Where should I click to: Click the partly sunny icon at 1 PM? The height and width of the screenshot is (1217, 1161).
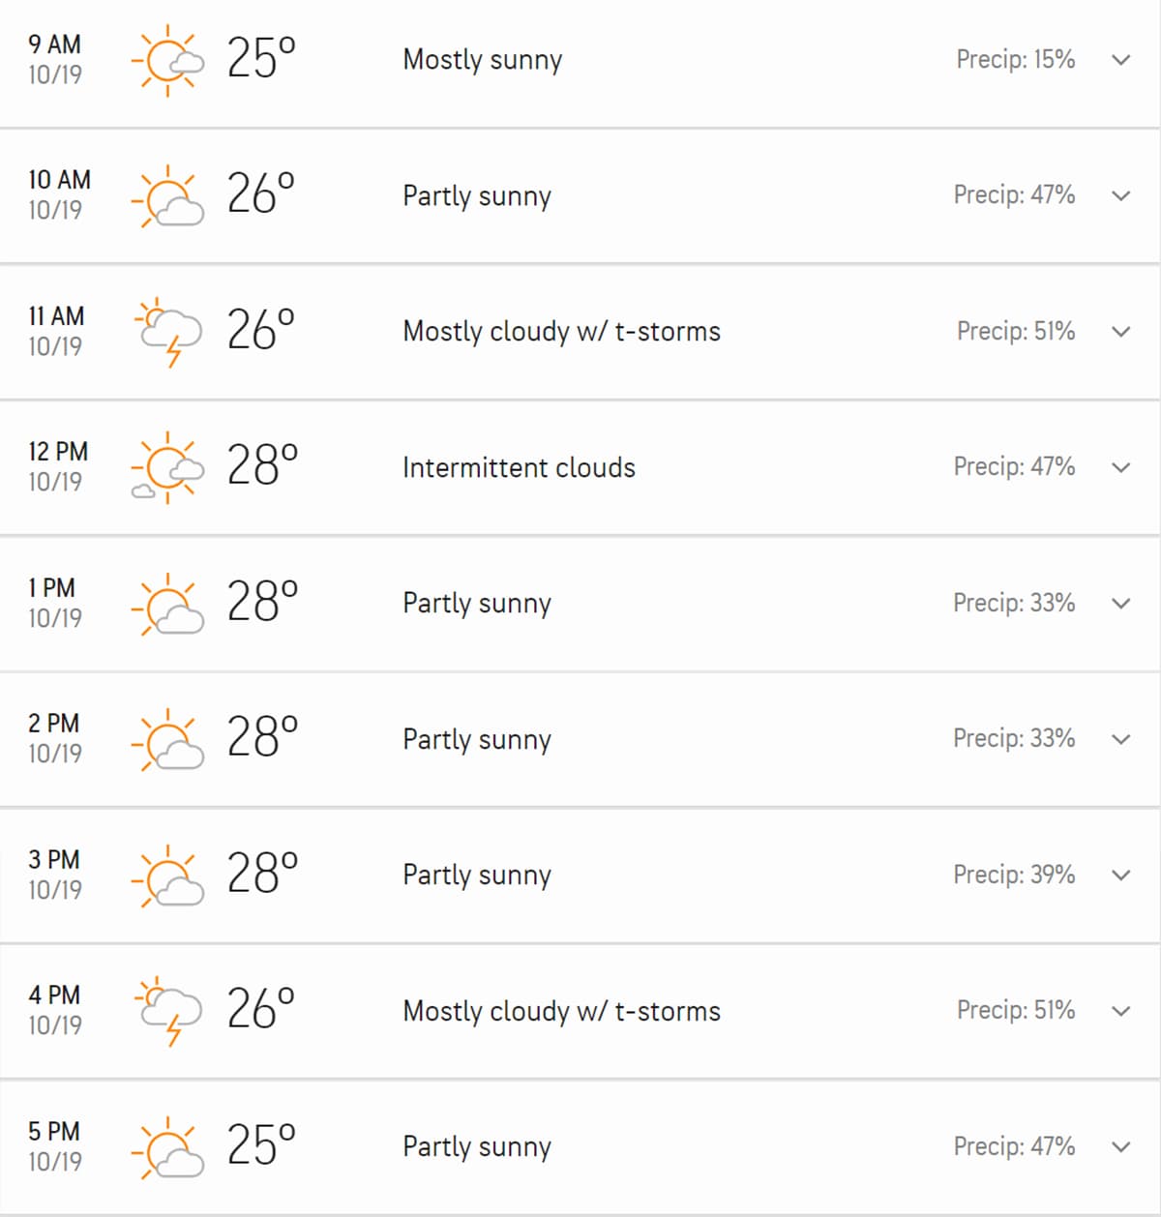pyautogui.click(x=167, y=604)
